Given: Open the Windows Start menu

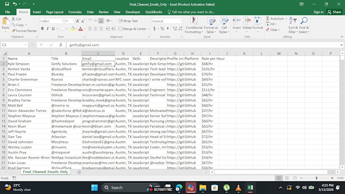Looking at the screenshot, I should tap(94, 187).
